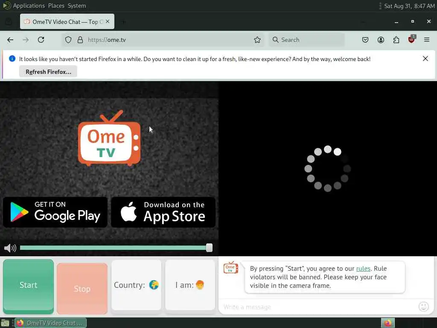Minimize the Firefox window
The height and width of the screenshot is (328, 437).
point(396,22)
